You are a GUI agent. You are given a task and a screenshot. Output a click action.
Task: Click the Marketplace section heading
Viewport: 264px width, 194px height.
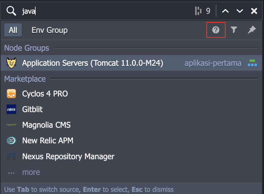(25, 79)
